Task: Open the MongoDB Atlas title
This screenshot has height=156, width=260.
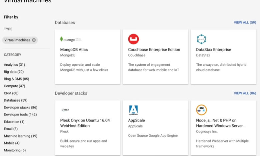Action: pyautogui.click(x=74, y=50)
